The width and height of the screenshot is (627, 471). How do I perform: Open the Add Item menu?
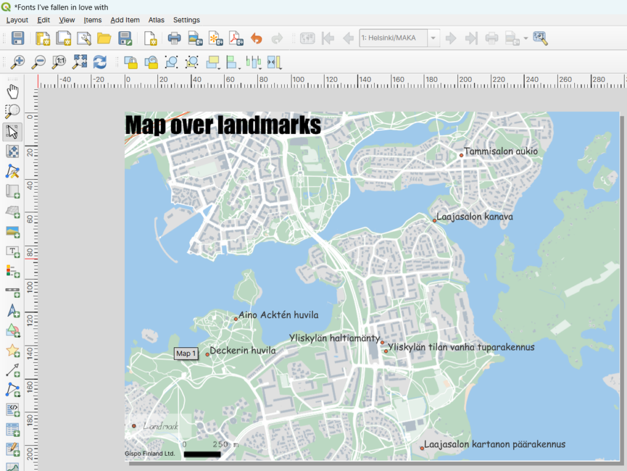pos(125,20)
